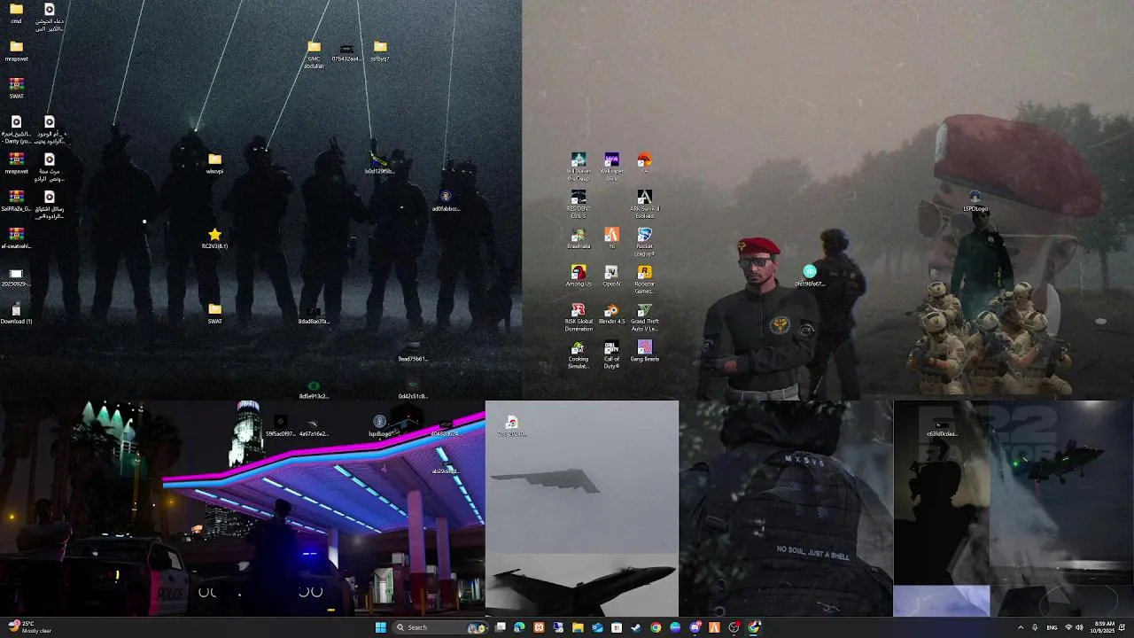This screenshot has height=638, width=1134.
Task: Open the RESIDENT EVIL 3 shortcut
Action: point(579,205)
